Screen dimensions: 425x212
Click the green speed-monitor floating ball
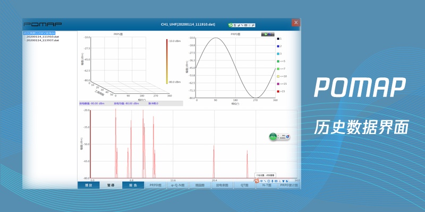(274, 137)
